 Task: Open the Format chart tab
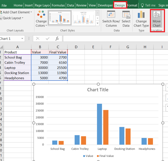click(132, 5)
